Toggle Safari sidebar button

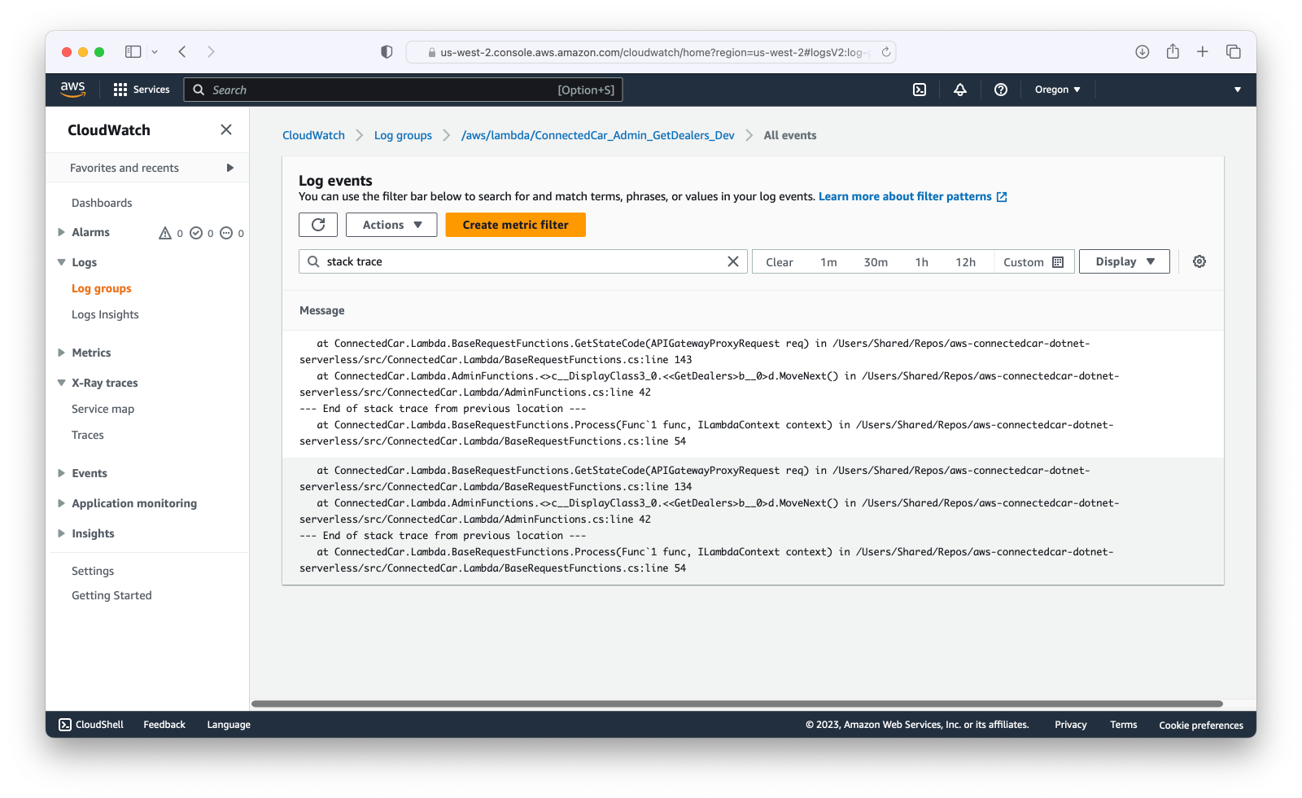coord(133,52)
